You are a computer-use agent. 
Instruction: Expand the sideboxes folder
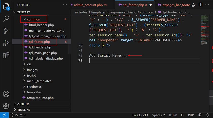[34, 86]
